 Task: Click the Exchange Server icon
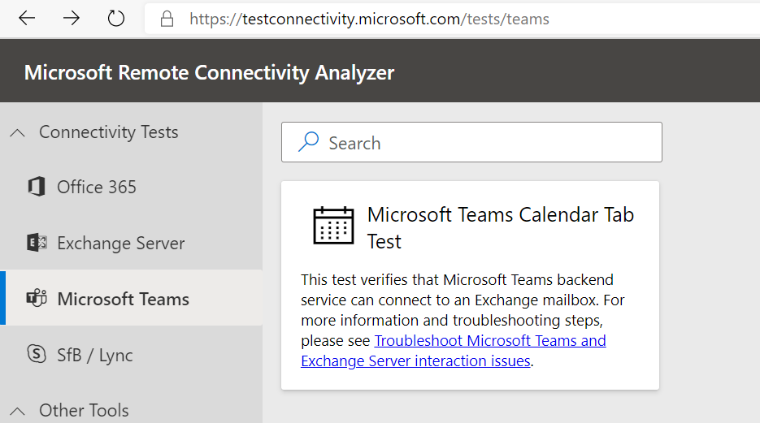(36, 243)
